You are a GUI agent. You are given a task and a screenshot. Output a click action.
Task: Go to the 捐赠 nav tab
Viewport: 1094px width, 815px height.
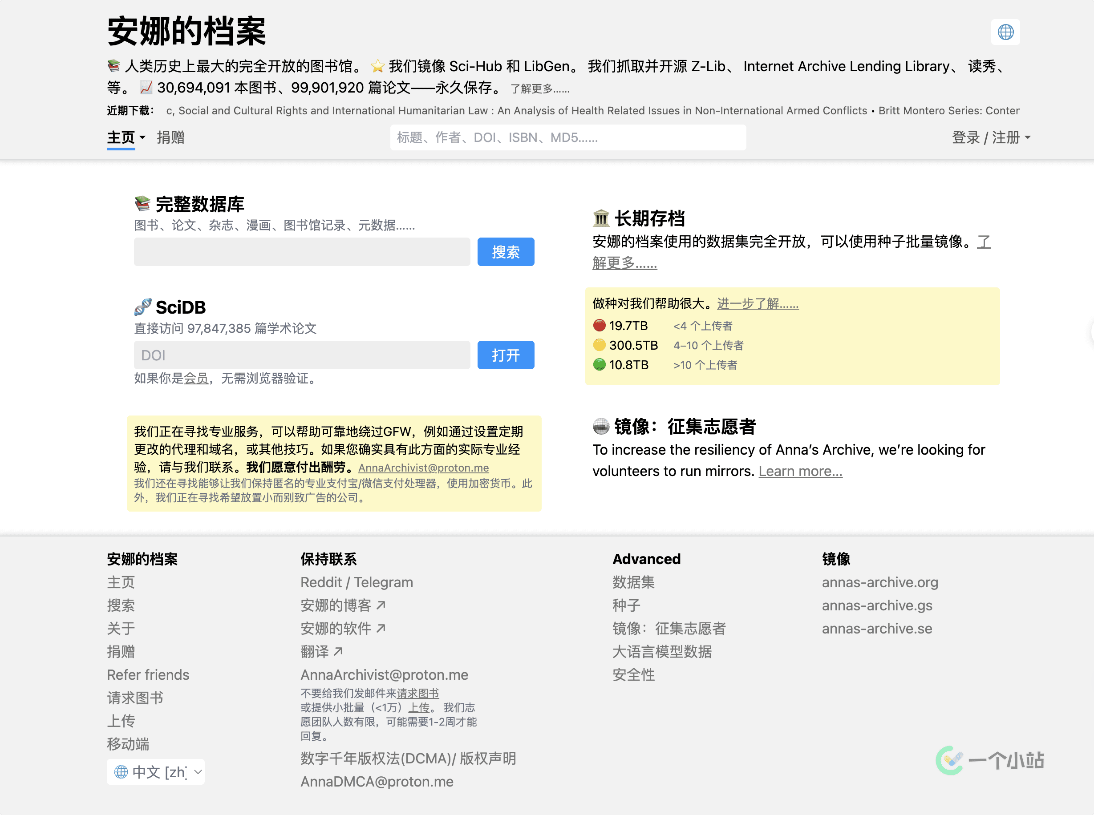170,137
